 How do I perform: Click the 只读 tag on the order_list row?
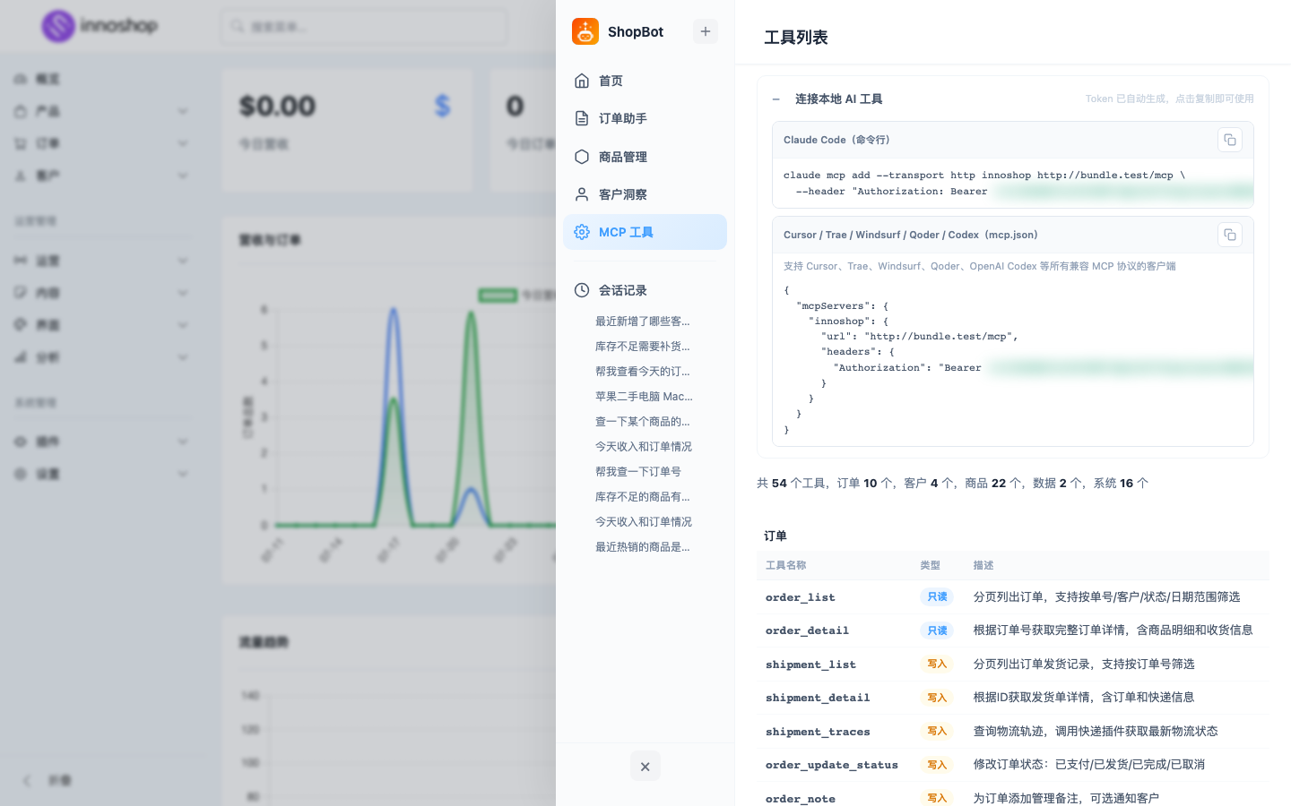pos(937,597)
